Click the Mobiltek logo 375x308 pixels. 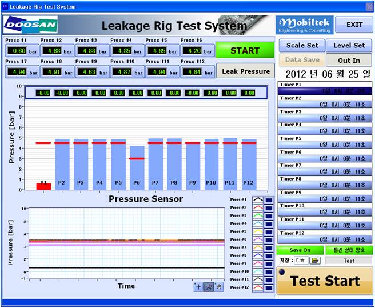(x=305, y=25)
